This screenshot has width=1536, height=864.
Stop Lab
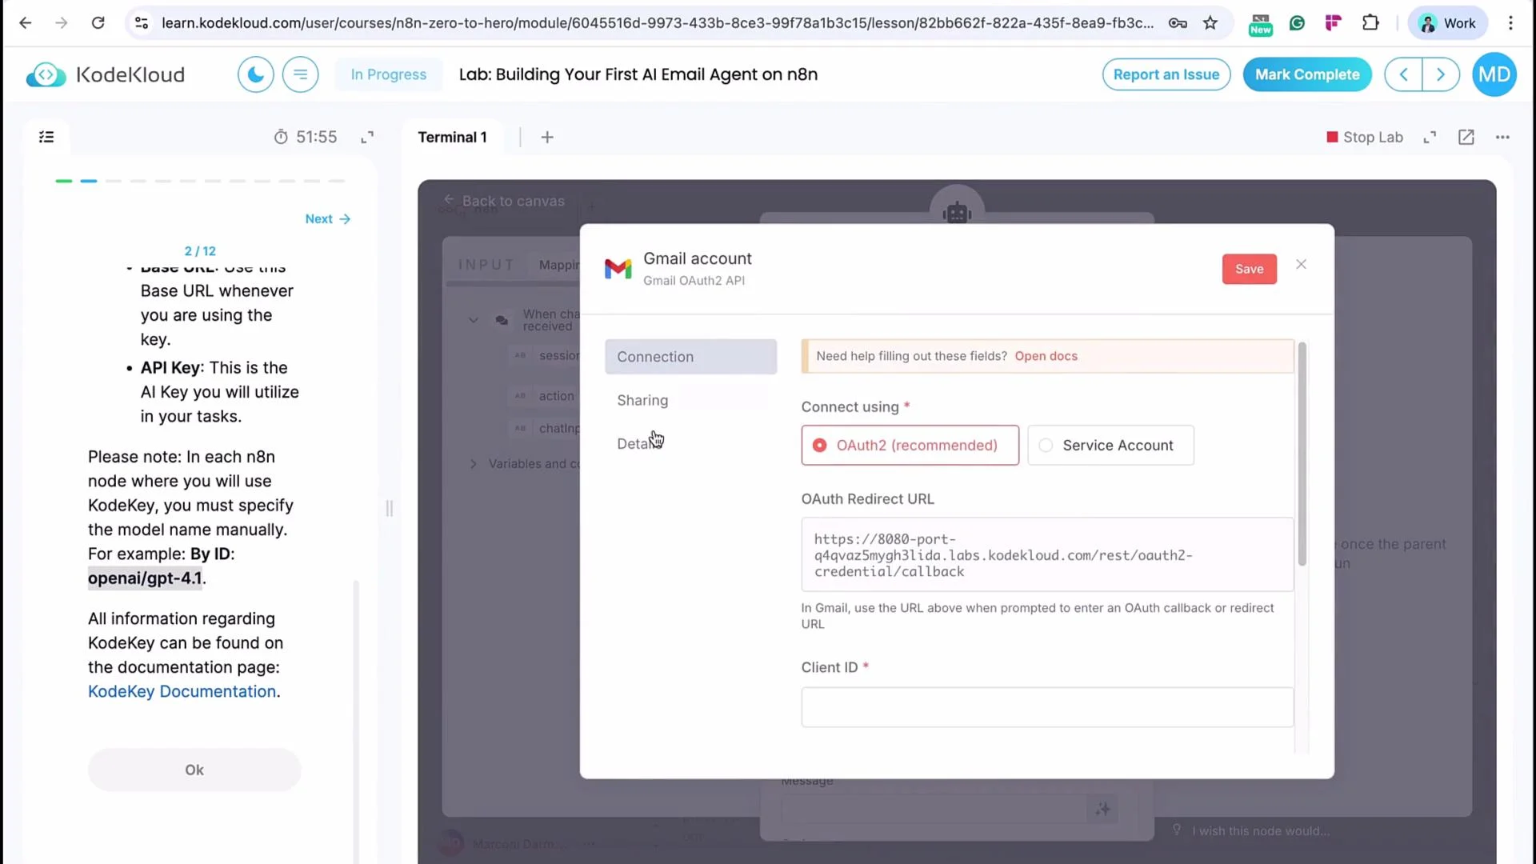coord(1365,137)
